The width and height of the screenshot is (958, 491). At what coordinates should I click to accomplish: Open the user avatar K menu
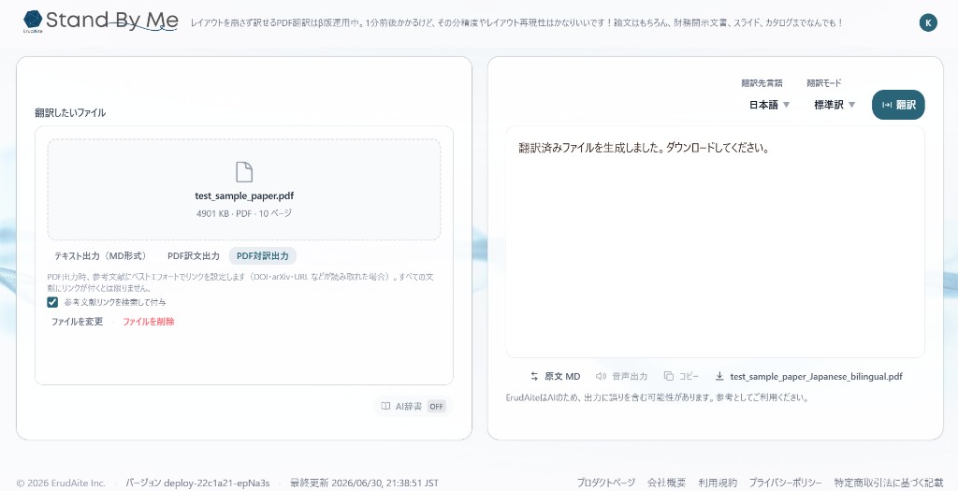(928, 23)
